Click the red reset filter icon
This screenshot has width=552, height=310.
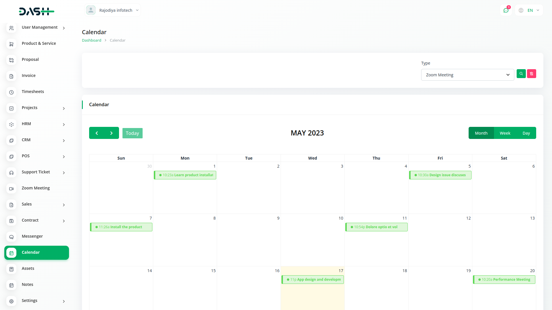tap(531, 74)
